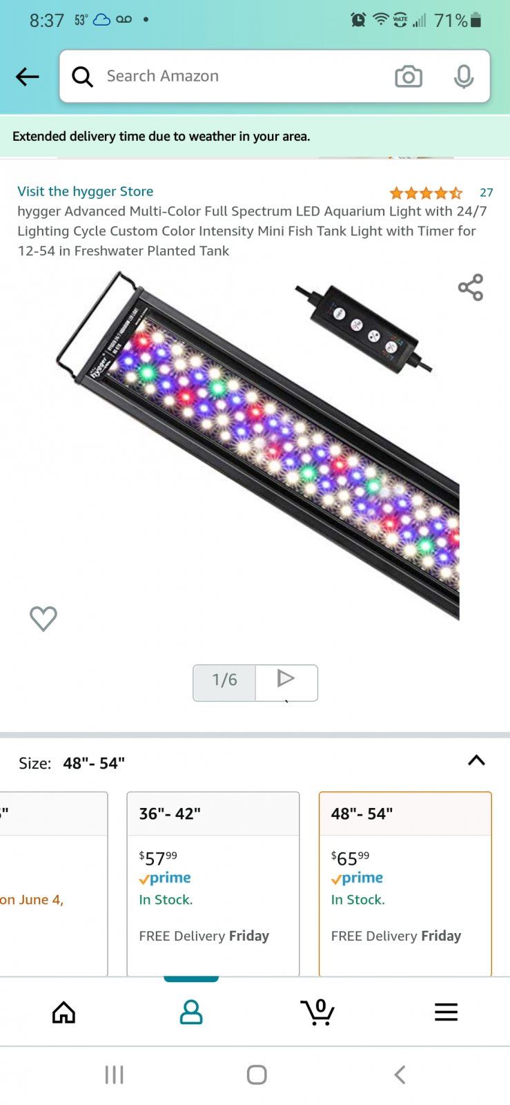Open the Home tab in bottom navigation

[63, 1012]
